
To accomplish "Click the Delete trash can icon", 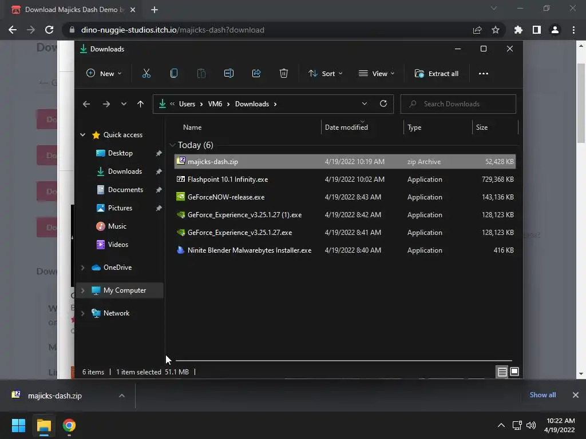I will tap(284, 74).
